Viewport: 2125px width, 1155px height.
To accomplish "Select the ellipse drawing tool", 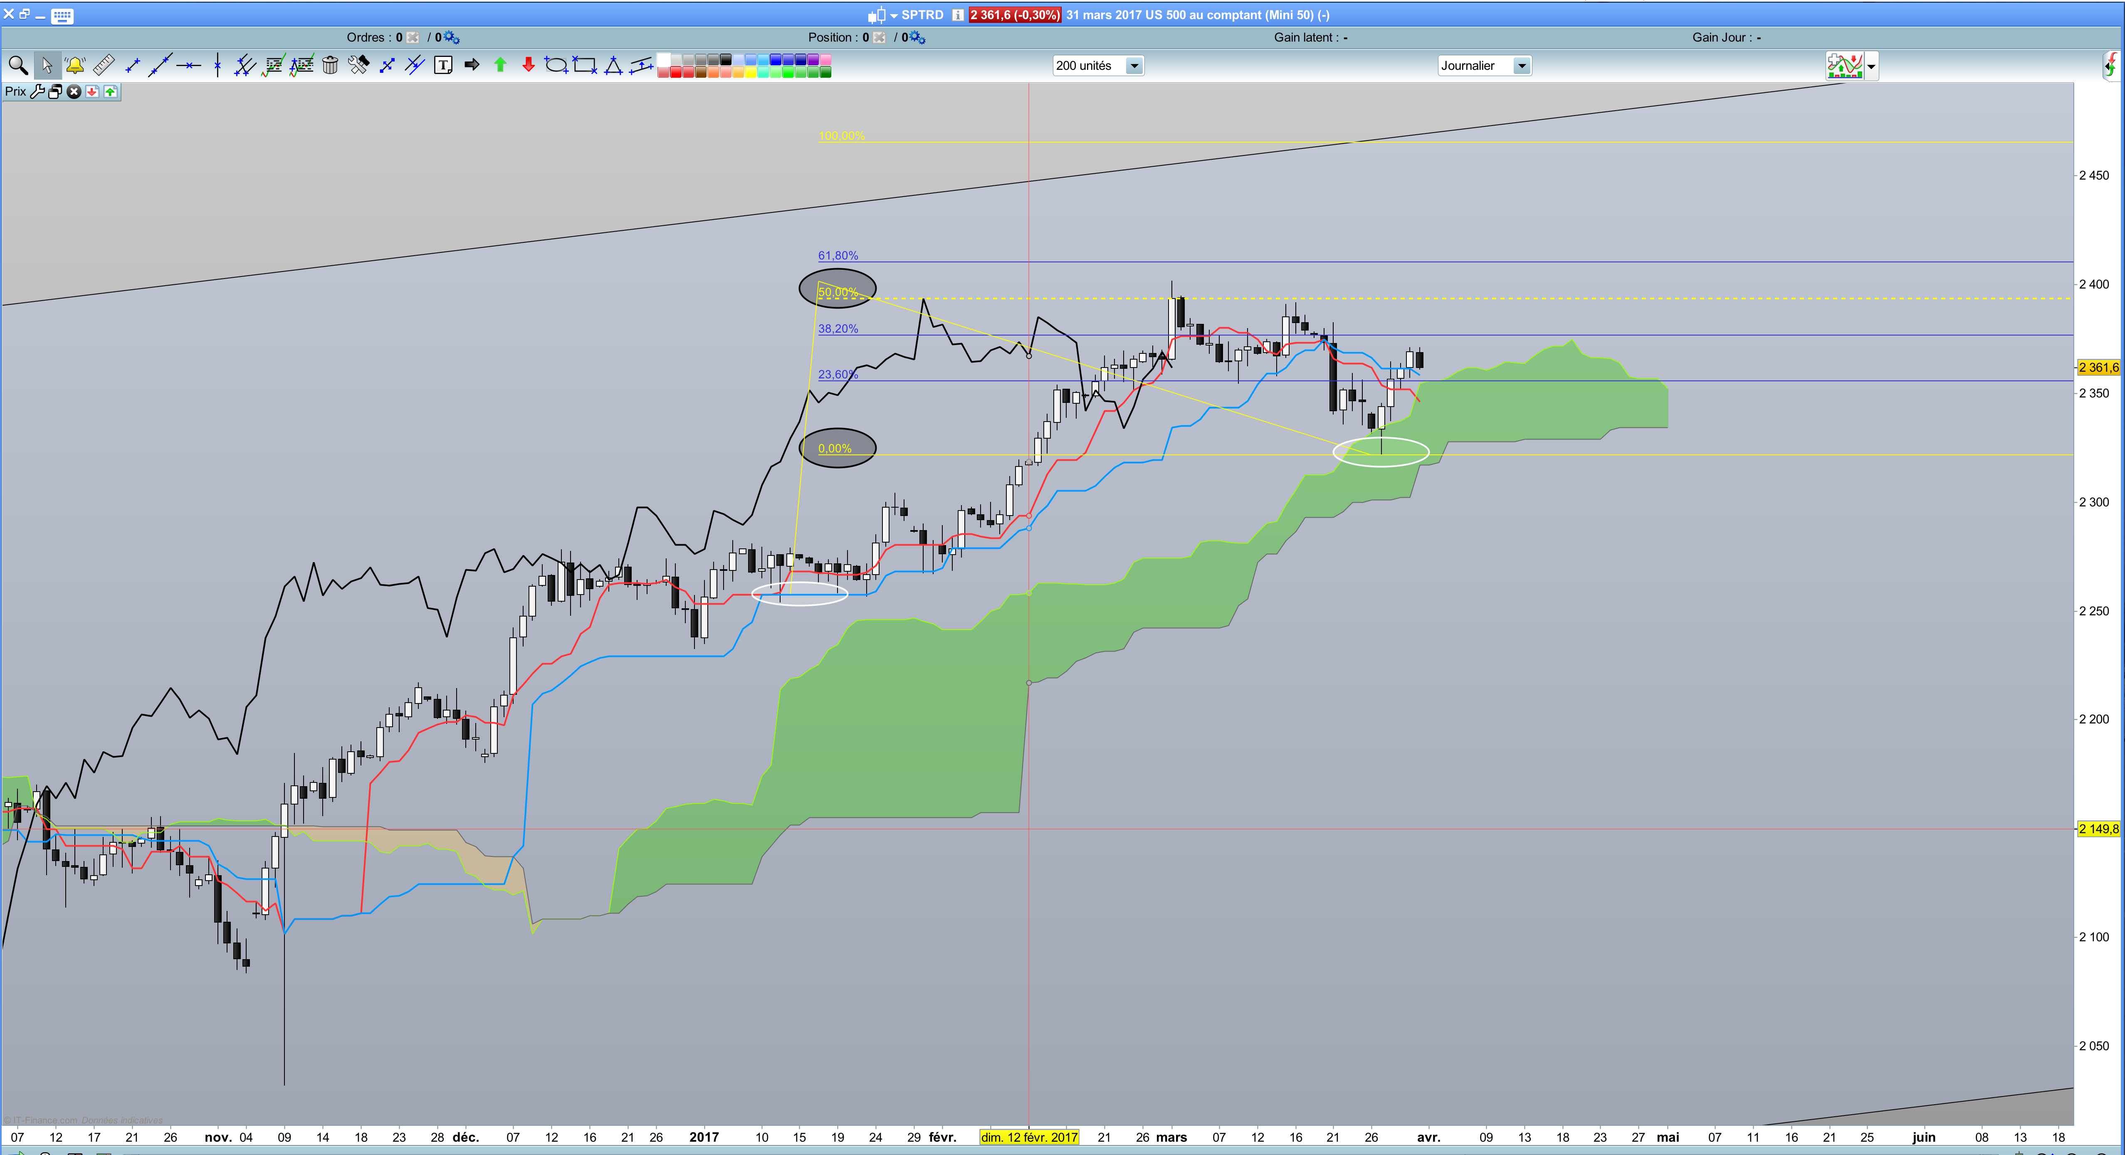I will point(556,65).
